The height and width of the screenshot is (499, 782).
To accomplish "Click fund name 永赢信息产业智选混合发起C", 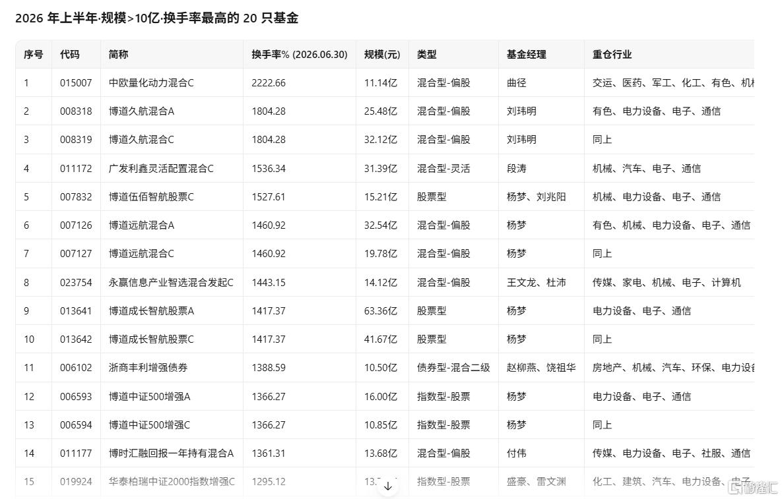I will (x=171, y=282).
